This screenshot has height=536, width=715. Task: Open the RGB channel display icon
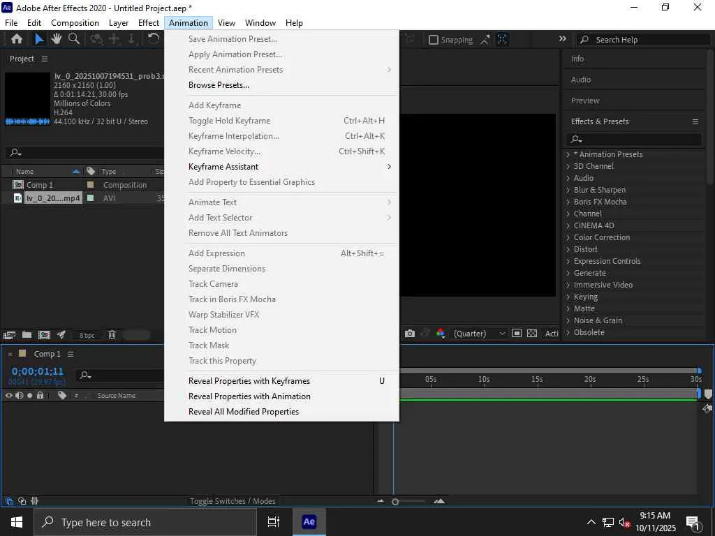click(441, 334)
